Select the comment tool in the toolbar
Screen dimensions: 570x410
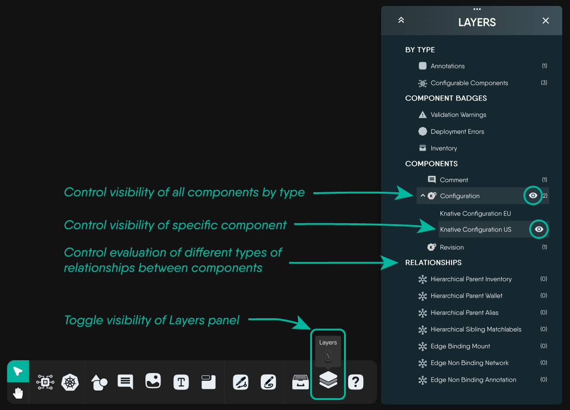click(125, 382)
